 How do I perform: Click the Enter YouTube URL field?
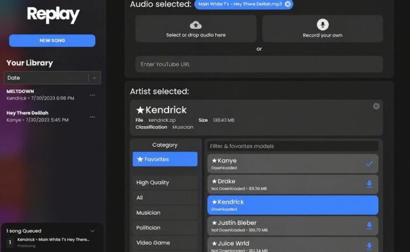(x=259, y=64)
